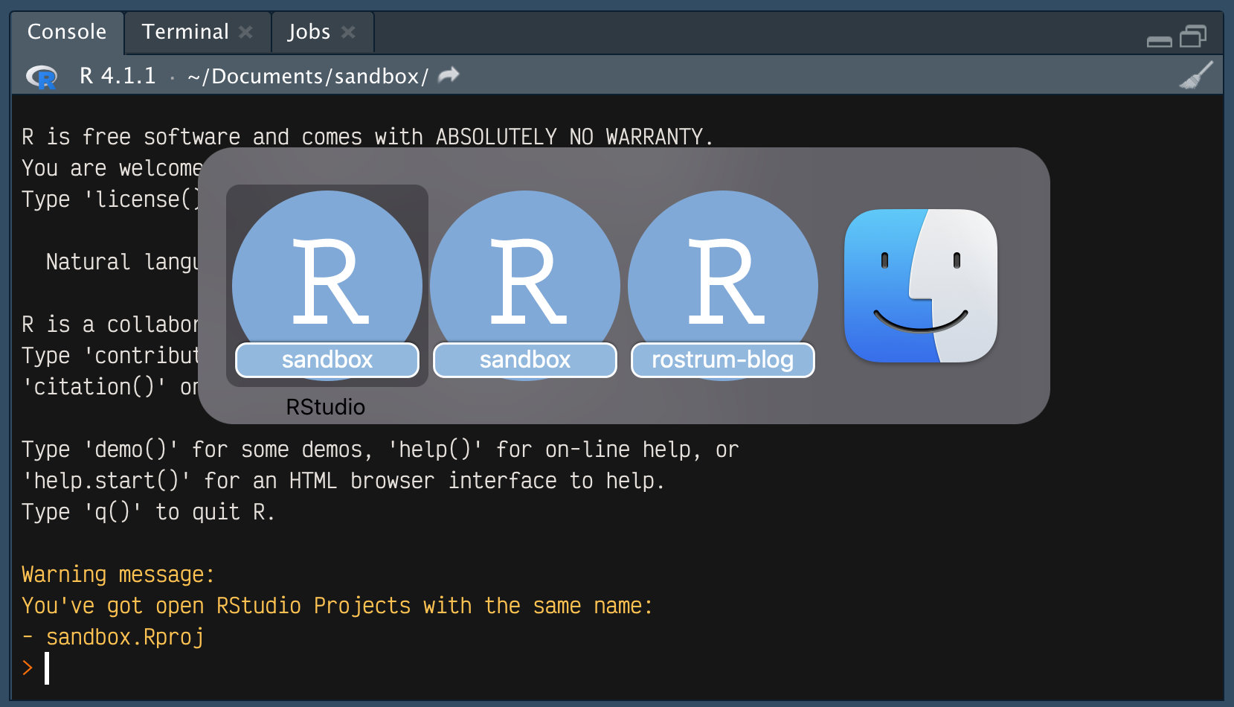
Task: Click the R 4.1.1 version label
Action: [x=118, y=75]
